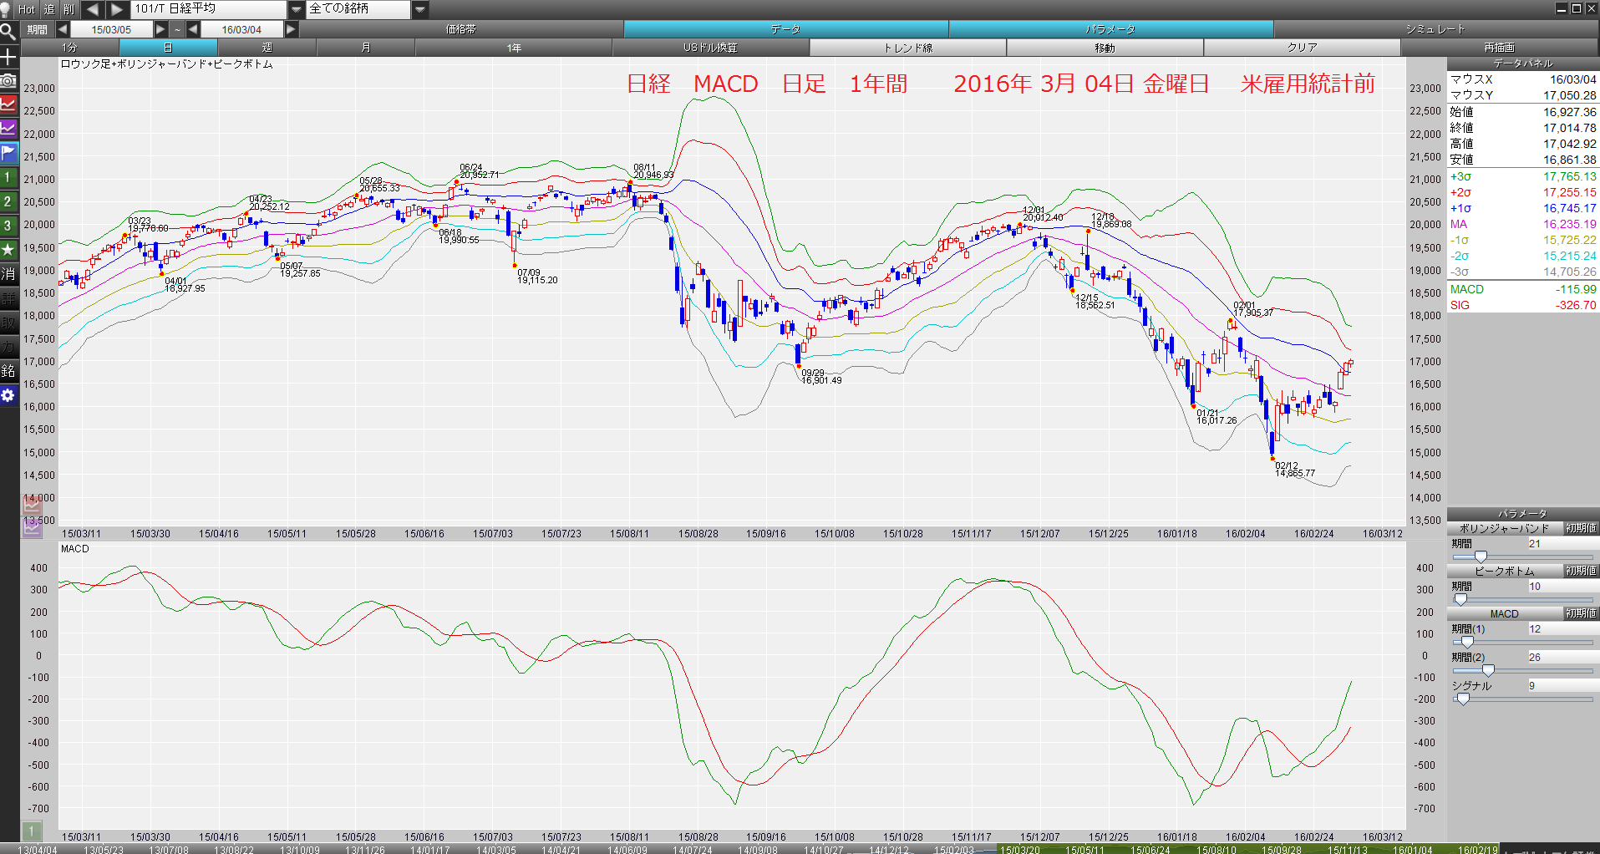The height and width of the screenshot is (854, 1600).
Task: Switch to chart layout preset 3
Action: (x=8, y=226)
